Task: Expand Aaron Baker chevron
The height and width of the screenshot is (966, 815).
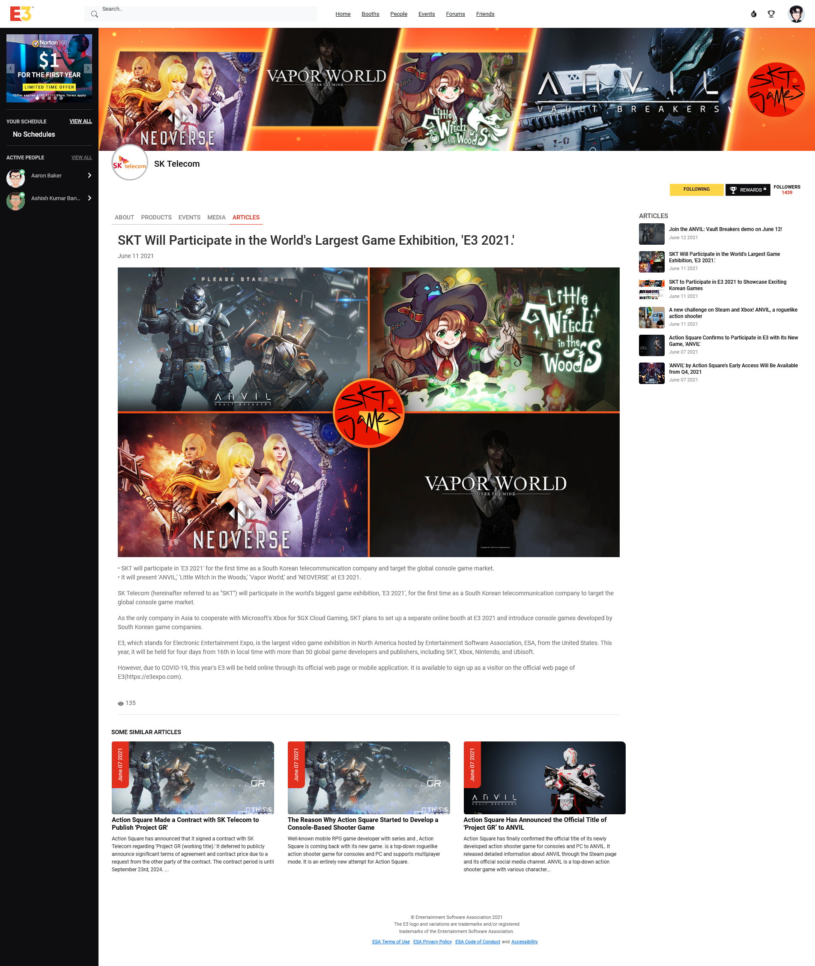Action: coord(90,175)
